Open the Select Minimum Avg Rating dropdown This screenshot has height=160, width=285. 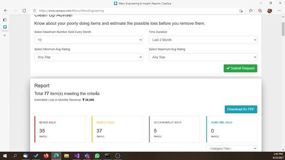coord(89,57)
